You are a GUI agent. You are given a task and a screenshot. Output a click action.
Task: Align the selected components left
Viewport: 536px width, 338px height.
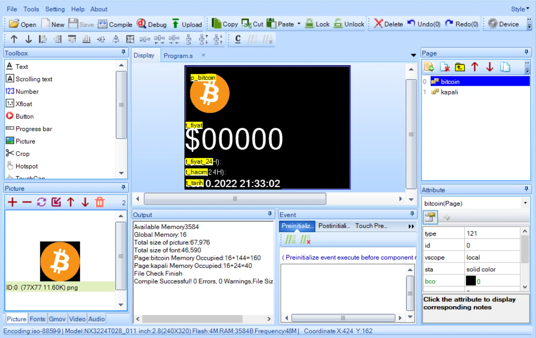pyautogui.click(x=43, y=39)
